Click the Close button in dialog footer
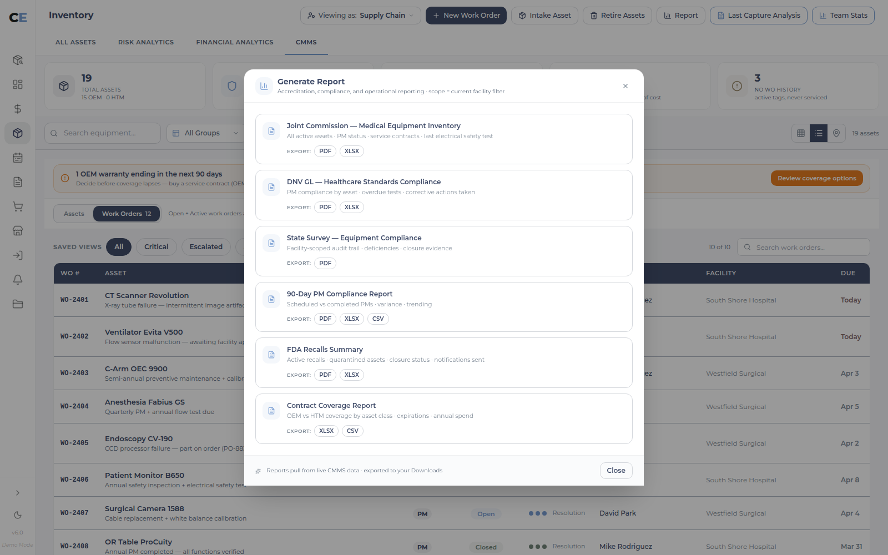888x555 pixels. (x=616, y=471)
